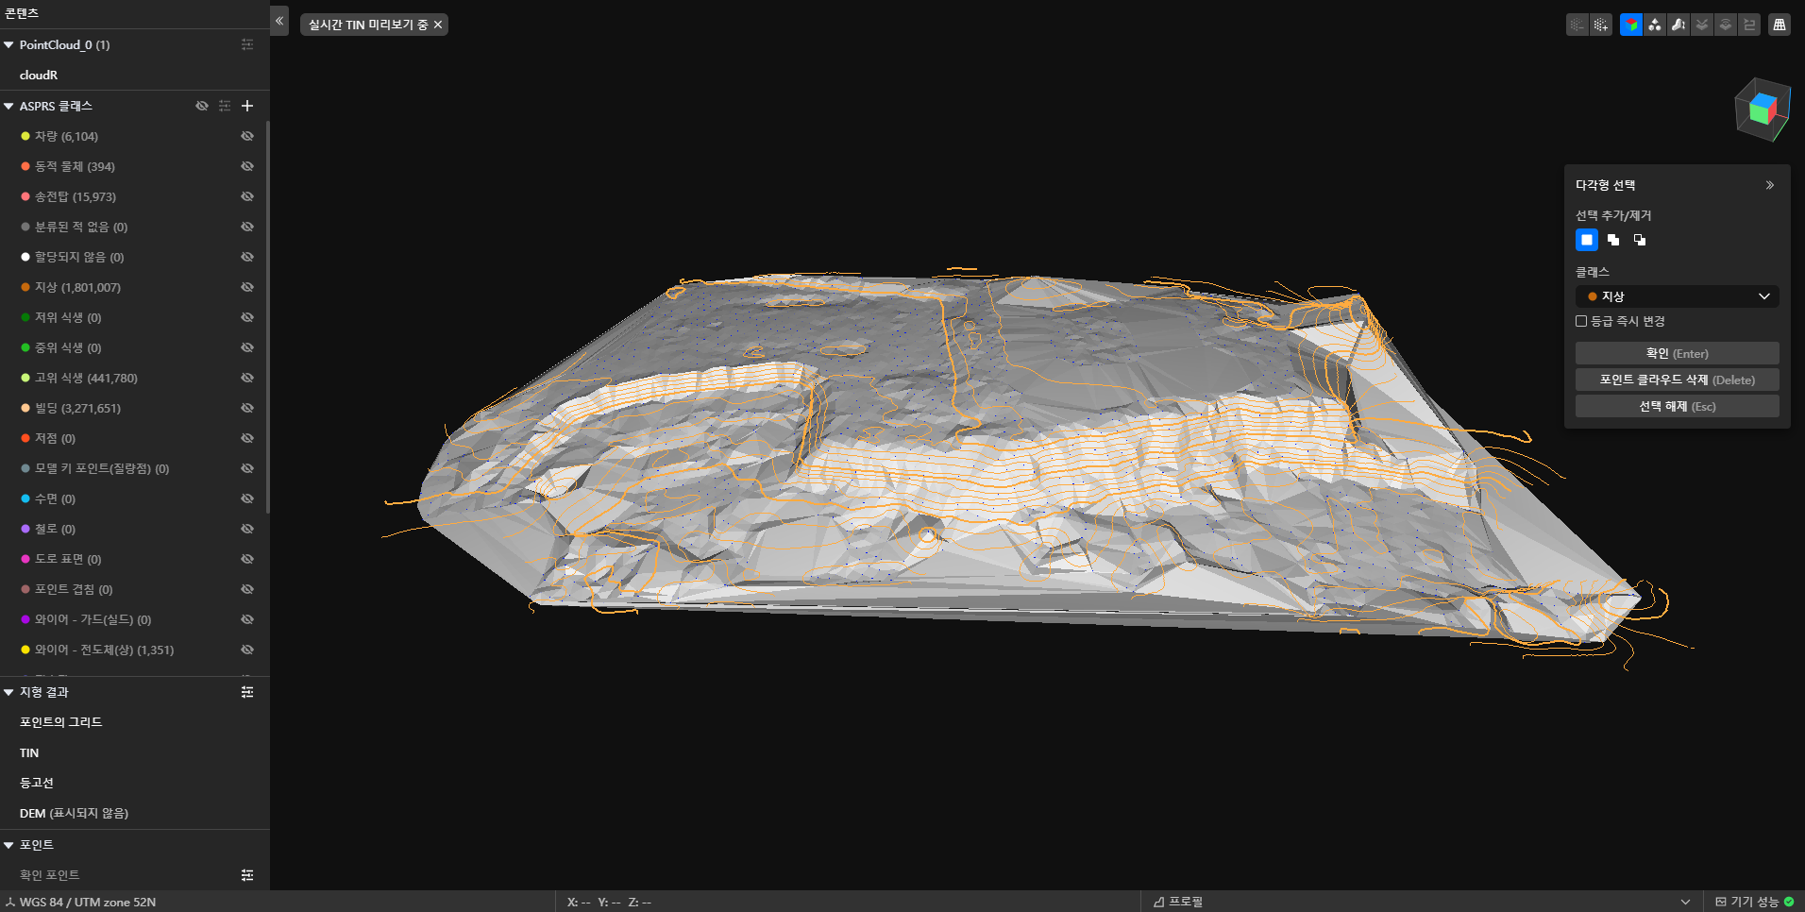Click the layers with down arrow icon
Image resolution: width=1805 pixels, height=912 pixels.
point(1702,25)
